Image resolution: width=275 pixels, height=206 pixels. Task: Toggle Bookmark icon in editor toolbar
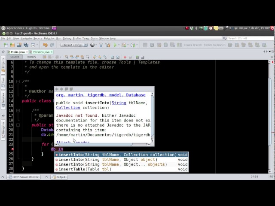105,57
